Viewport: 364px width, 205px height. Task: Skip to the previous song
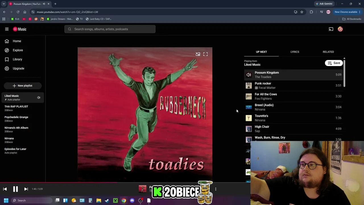tap(5, 189)
